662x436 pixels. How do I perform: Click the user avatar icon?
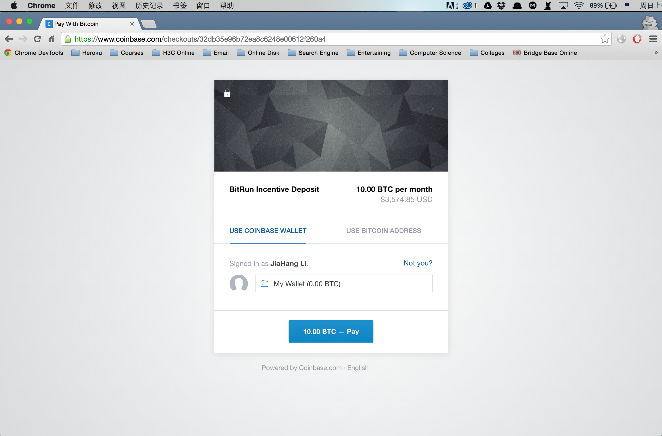tap(239, 283)
